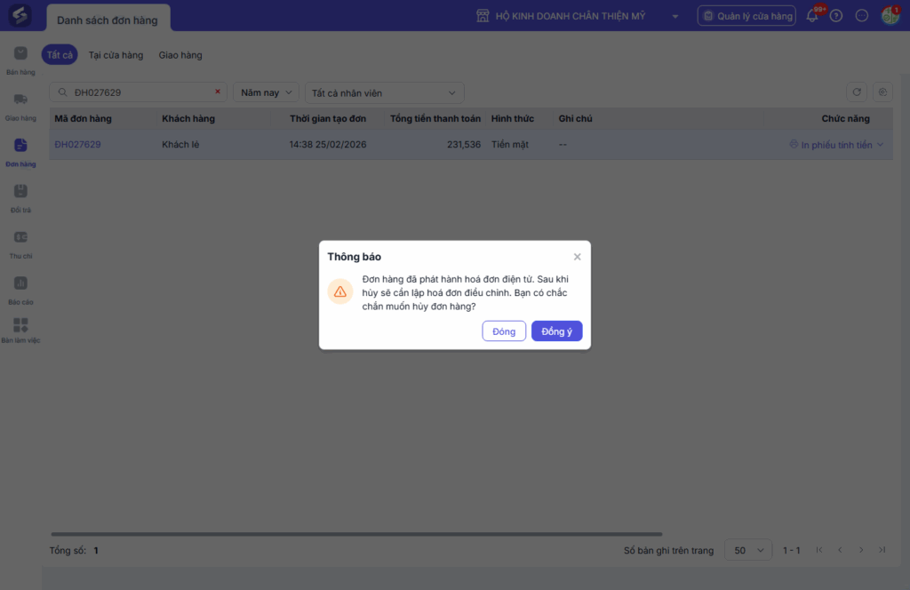910x590 pixels.
Task: Open table settings gear icon
Action: pyautogui.click(x=882, y=92)
